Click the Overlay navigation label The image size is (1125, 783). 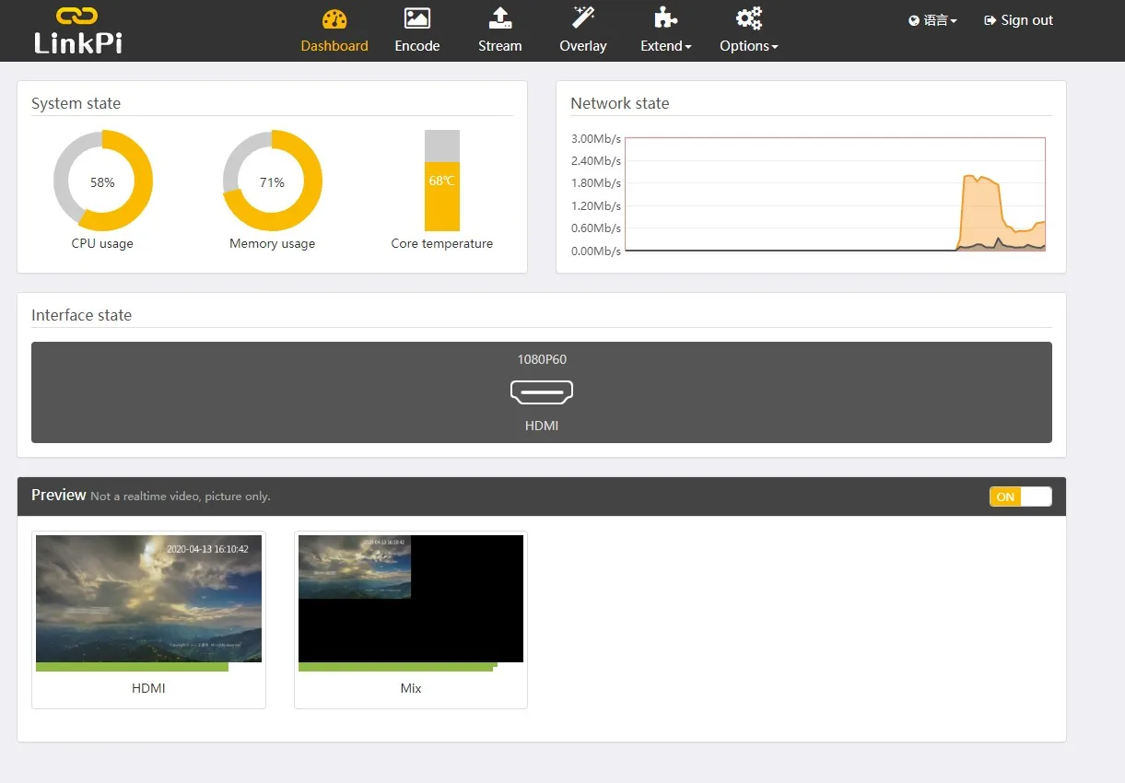(583, 46)
